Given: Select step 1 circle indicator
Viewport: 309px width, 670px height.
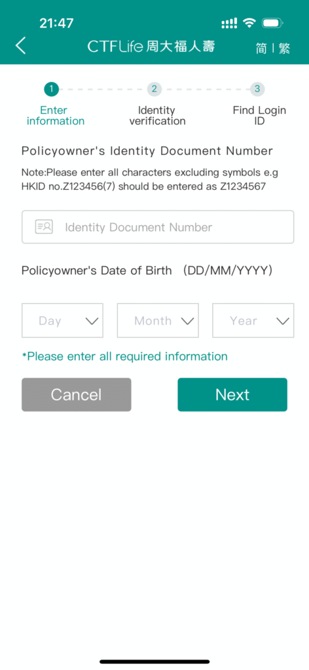Looking at the screenshot, I should click(x=51, y=89).
